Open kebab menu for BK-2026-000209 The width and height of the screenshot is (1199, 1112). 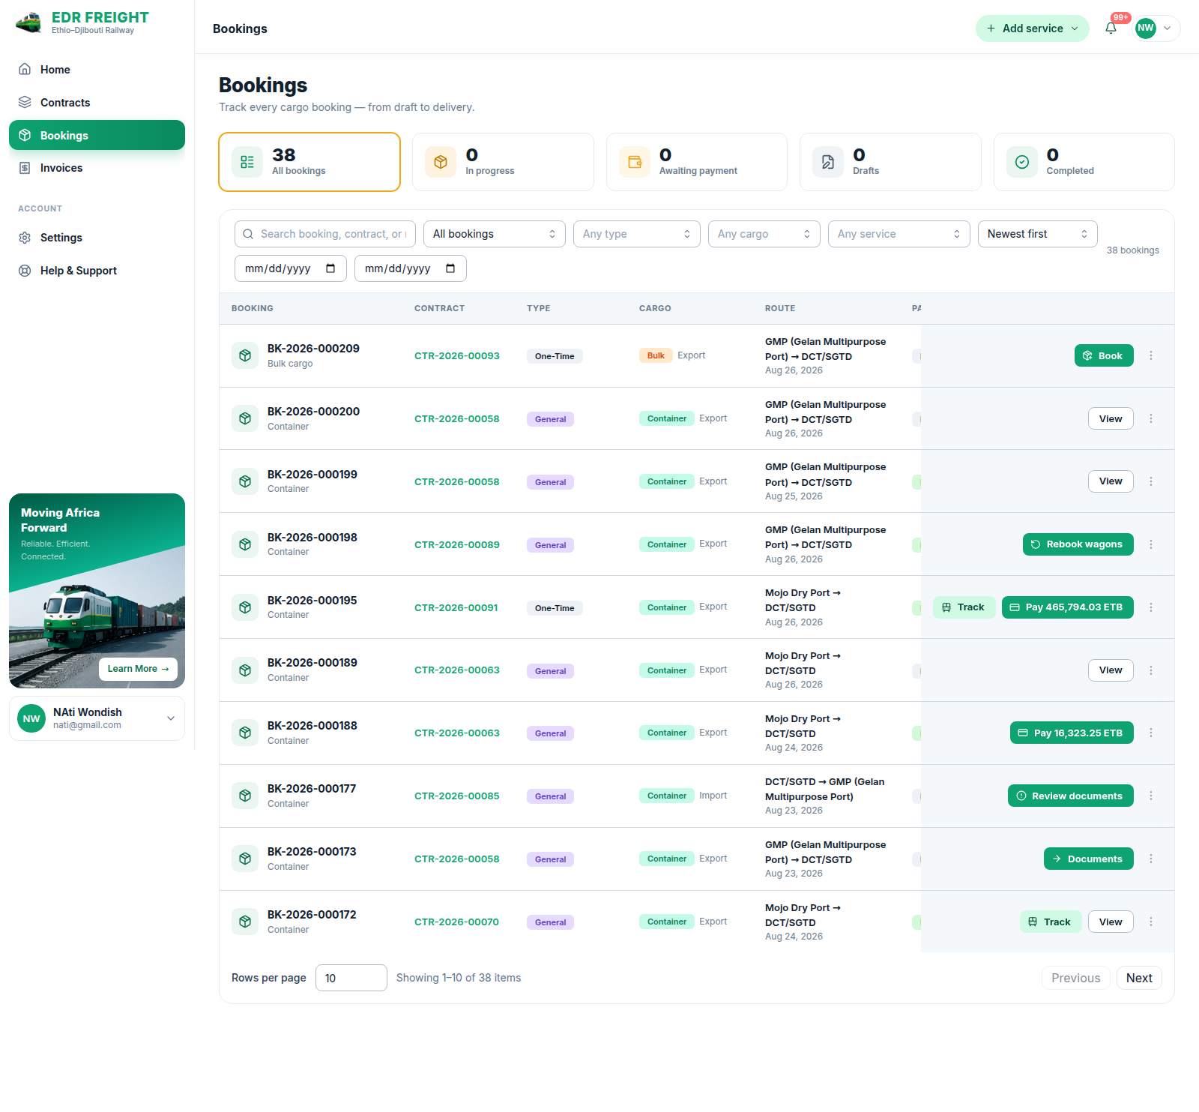coord(1151,356)
